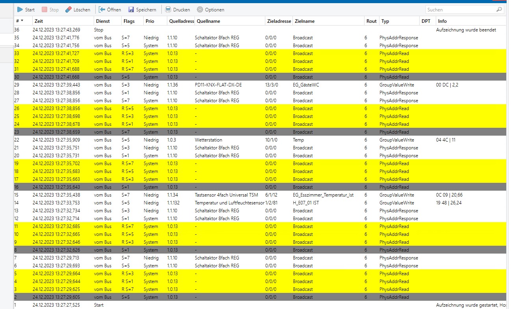Open Optionen via the gear icon
The image size is (520, 309).
pyautogui.click(x=200, y=9)
